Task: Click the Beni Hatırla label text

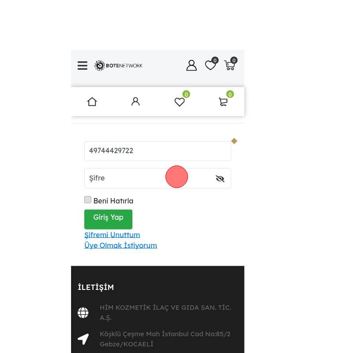Action: (113, 201)
